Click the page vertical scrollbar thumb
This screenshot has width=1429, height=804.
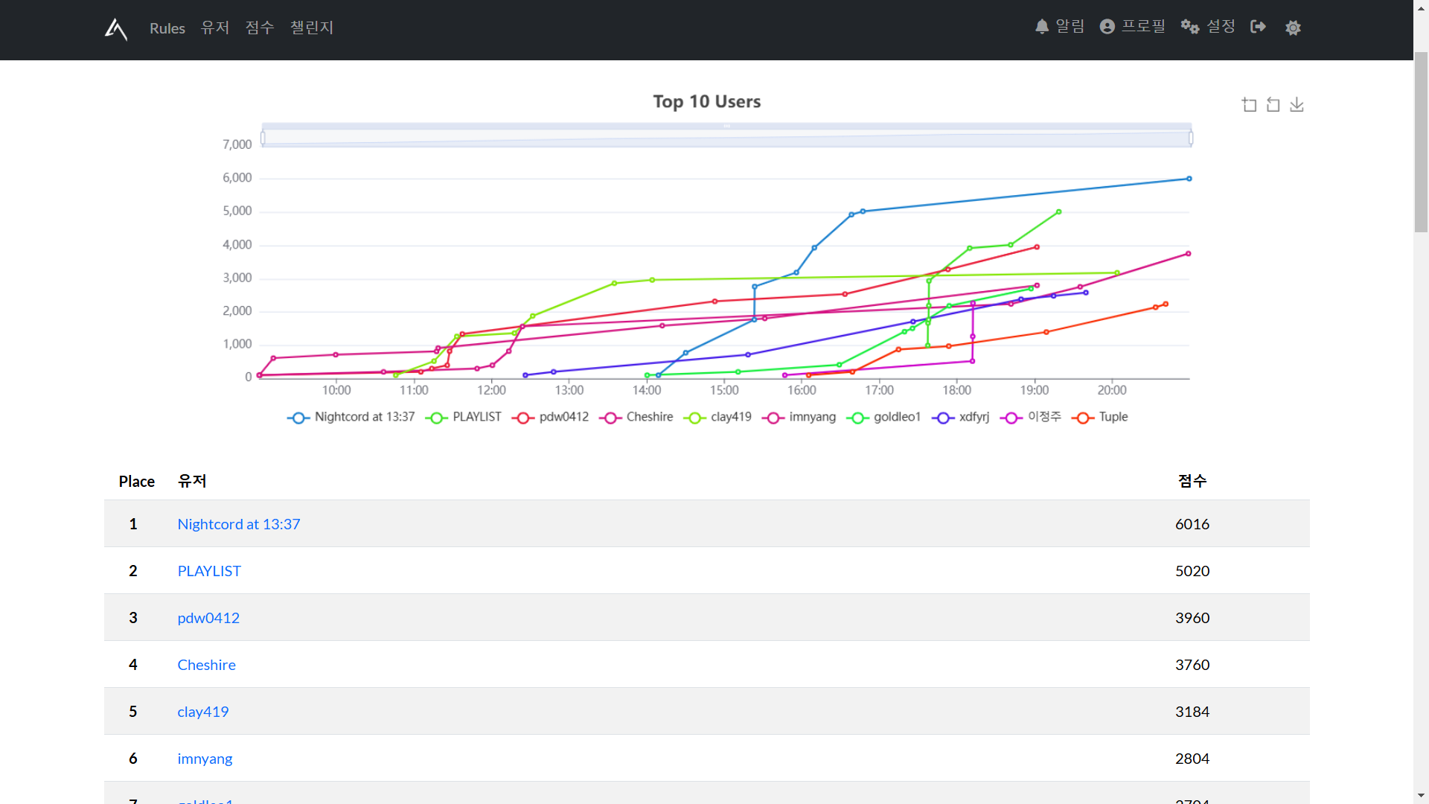(1421, 141)
